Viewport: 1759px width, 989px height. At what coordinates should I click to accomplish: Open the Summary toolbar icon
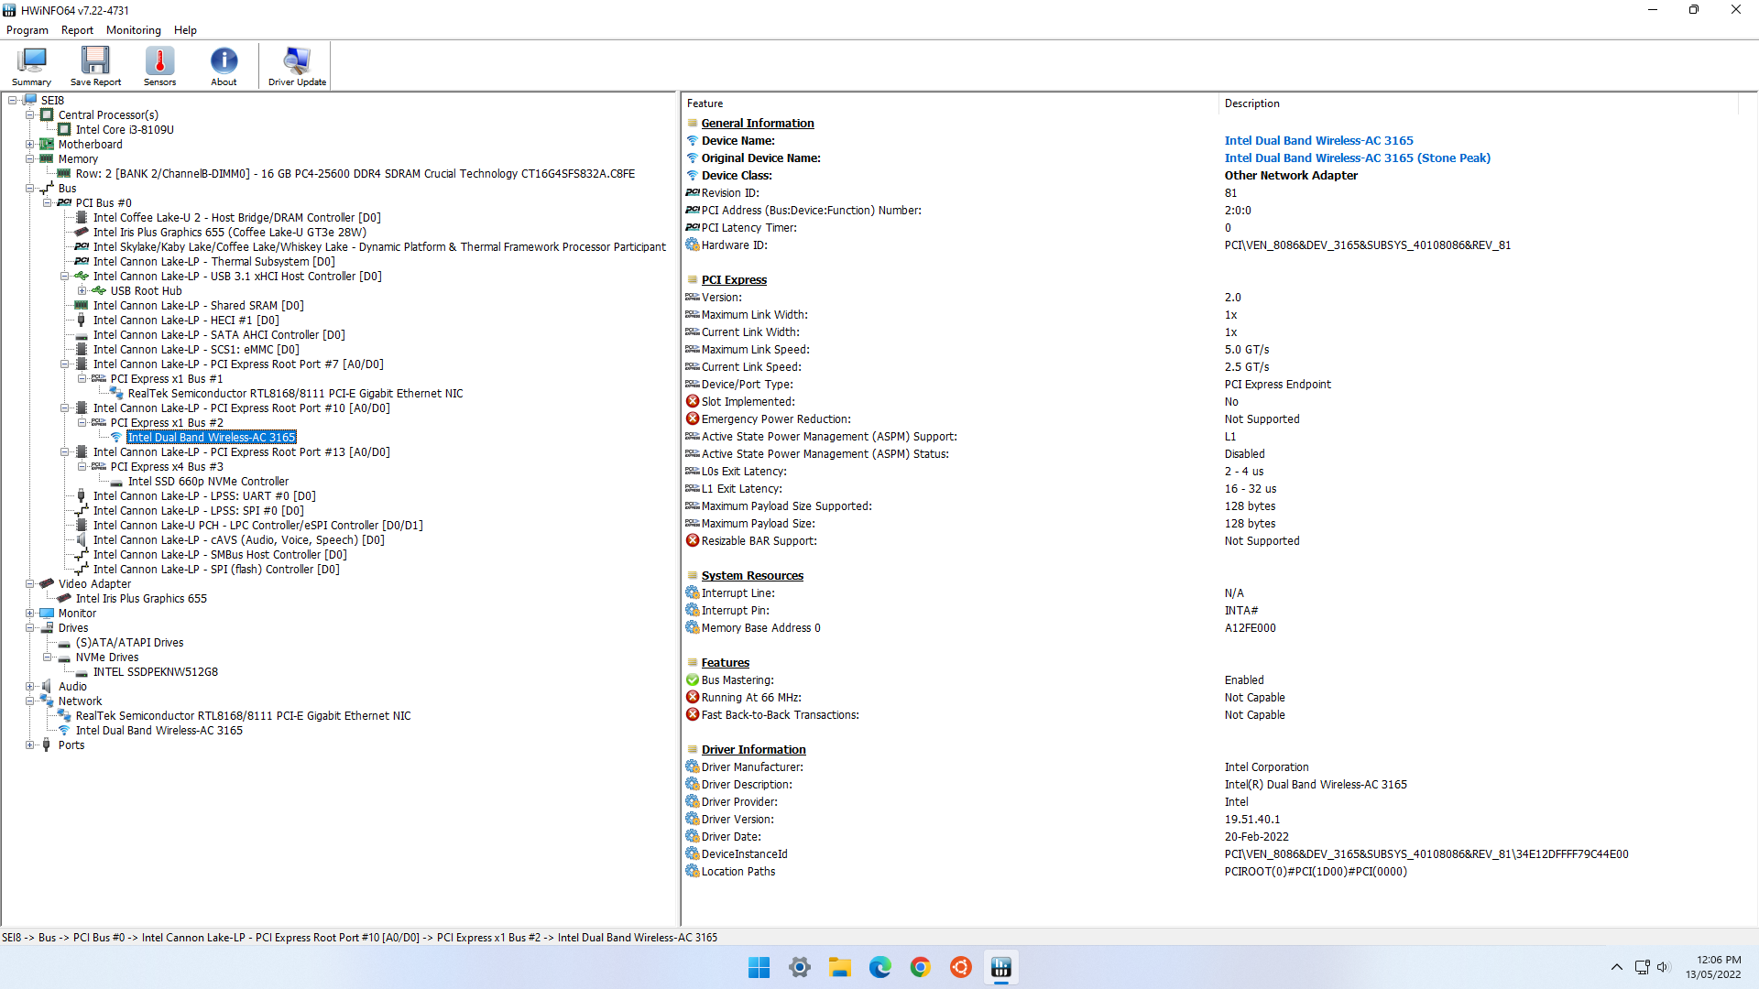31,66
